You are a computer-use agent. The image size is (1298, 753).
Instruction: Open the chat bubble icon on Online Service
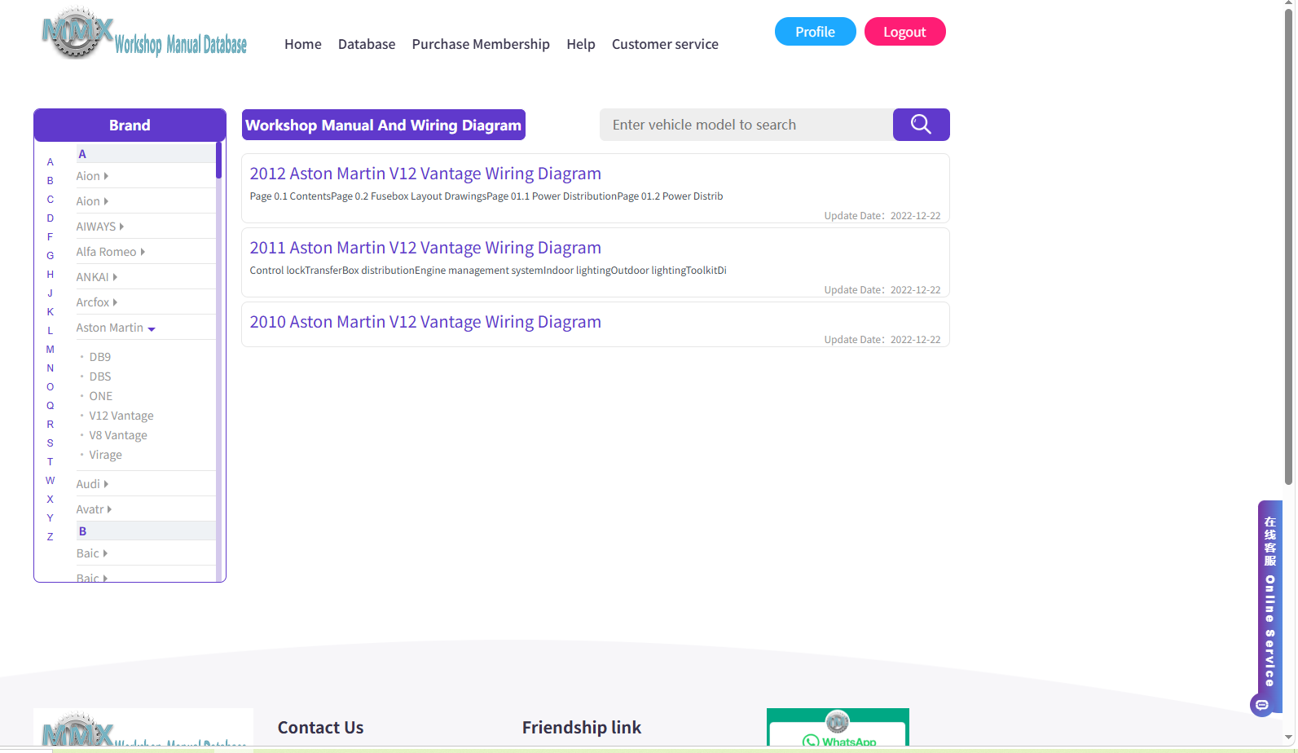pyautogui.click(x=1262, y=705)
